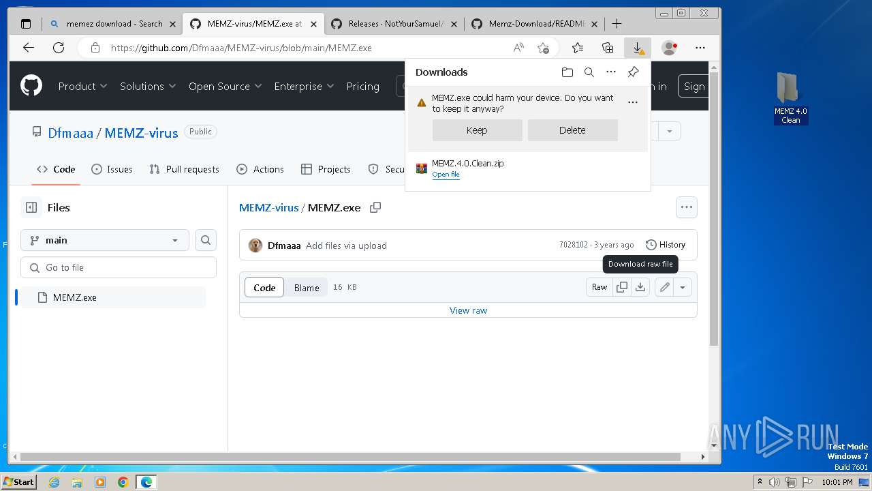This screenshot has height=491, width=872.
Task: Open the Projects repository tab
Action: pyautogui.click(x=326, y=169)
